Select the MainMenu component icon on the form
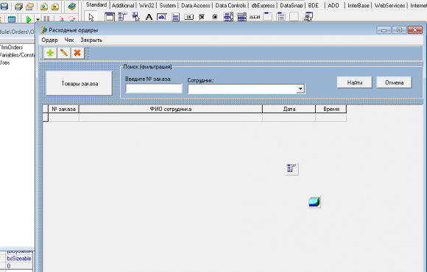The height and width of the screenshot is (272, 427). pyautogui.click(x=292, y=168)
